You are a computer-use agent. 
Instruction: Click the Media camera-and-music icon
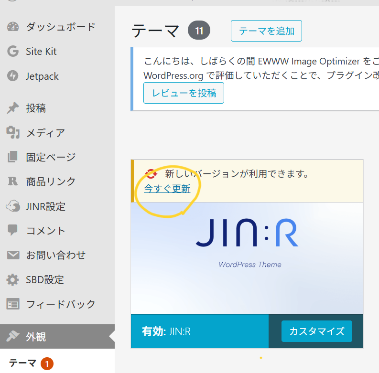pos(13,132)
